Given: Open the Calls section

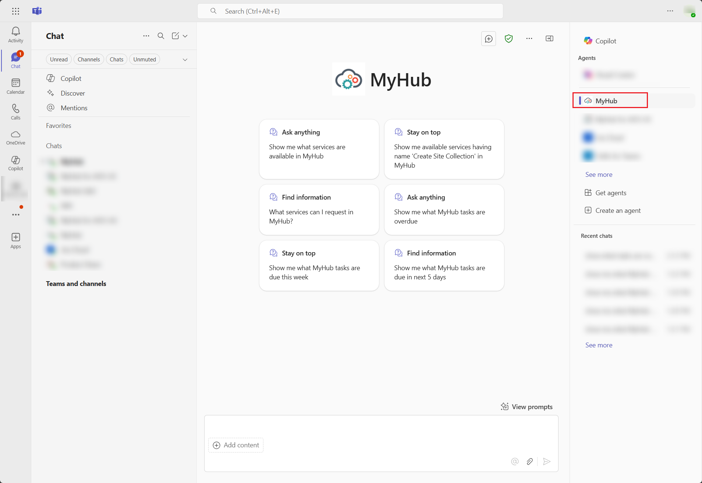Looking at the screenshot, I should 15,111.
